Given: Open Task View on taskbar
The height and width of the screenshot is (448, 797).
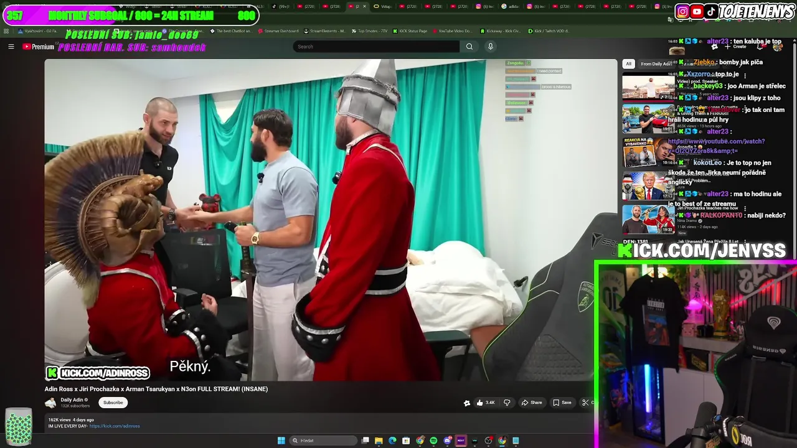Looking at the screenshot, I should coord(365,441).
